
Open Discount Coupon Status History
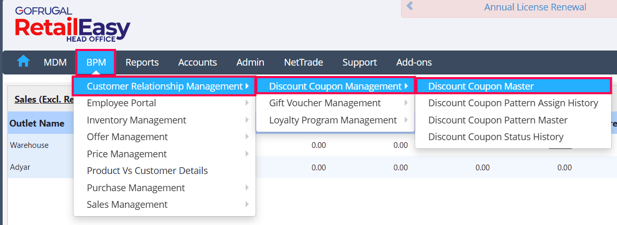[513, 136]
